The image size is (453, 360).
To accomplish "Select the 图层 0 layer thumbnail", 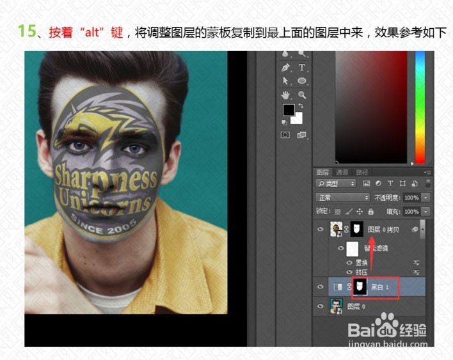I will click(x=337, y=306).
